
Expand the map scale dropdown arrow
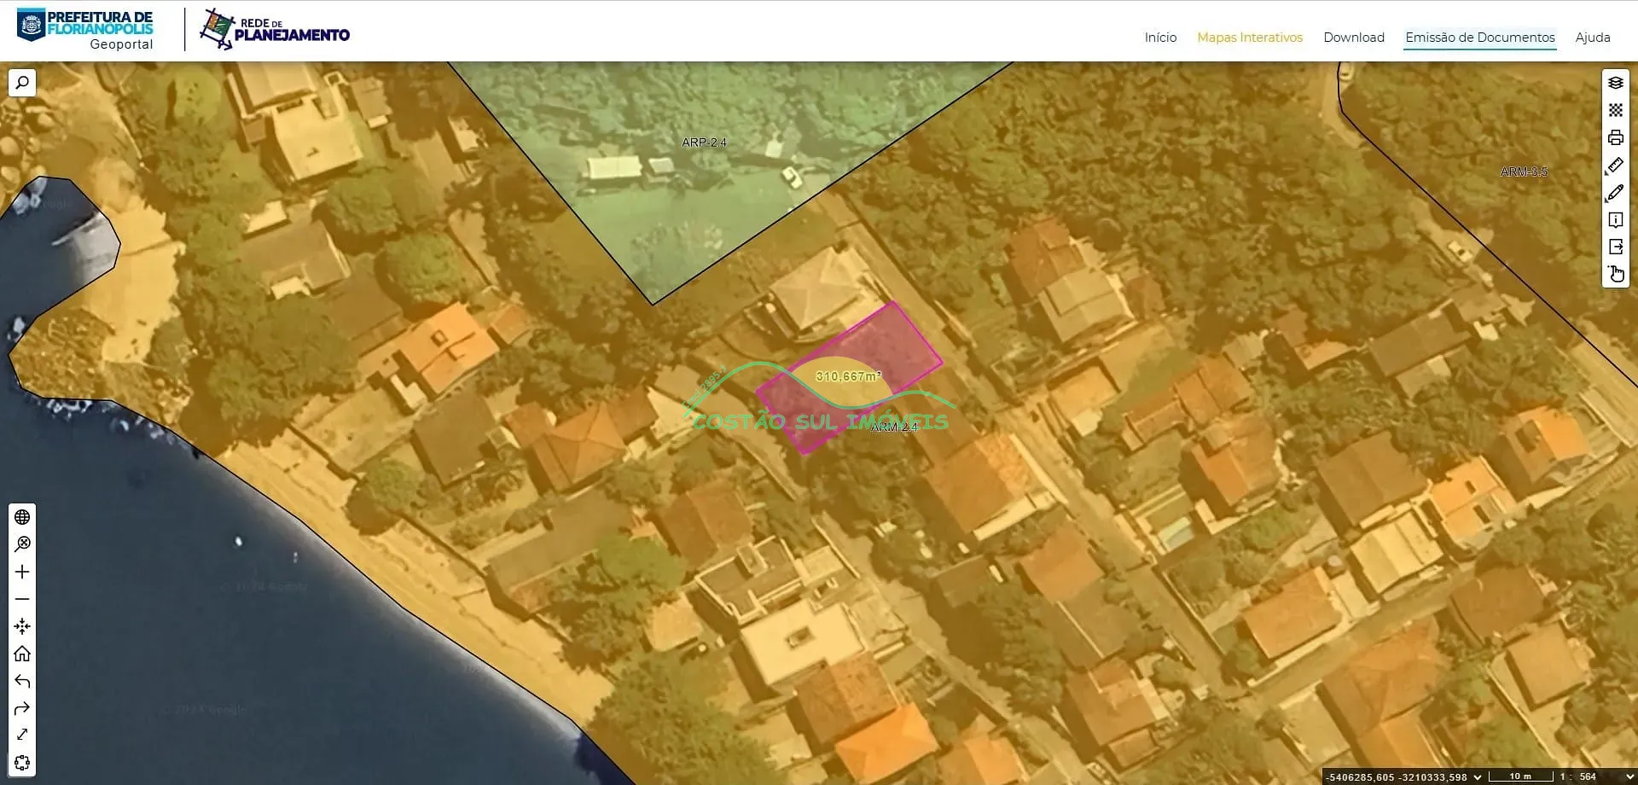1630,777
